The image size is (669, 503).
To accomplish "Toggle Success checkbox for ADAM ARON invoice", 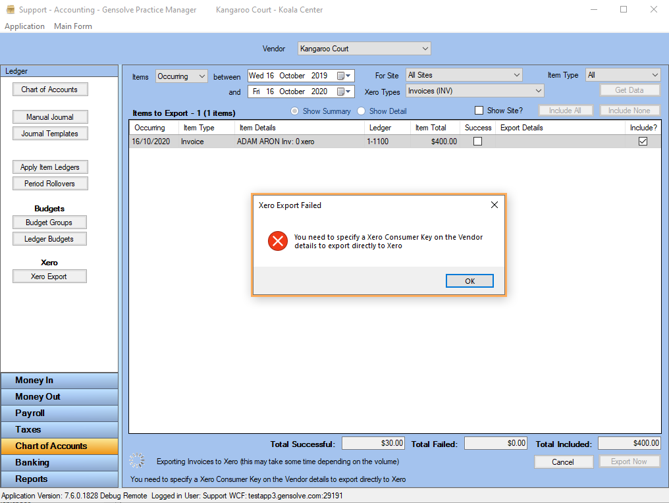I will click(x=478, y=141).
